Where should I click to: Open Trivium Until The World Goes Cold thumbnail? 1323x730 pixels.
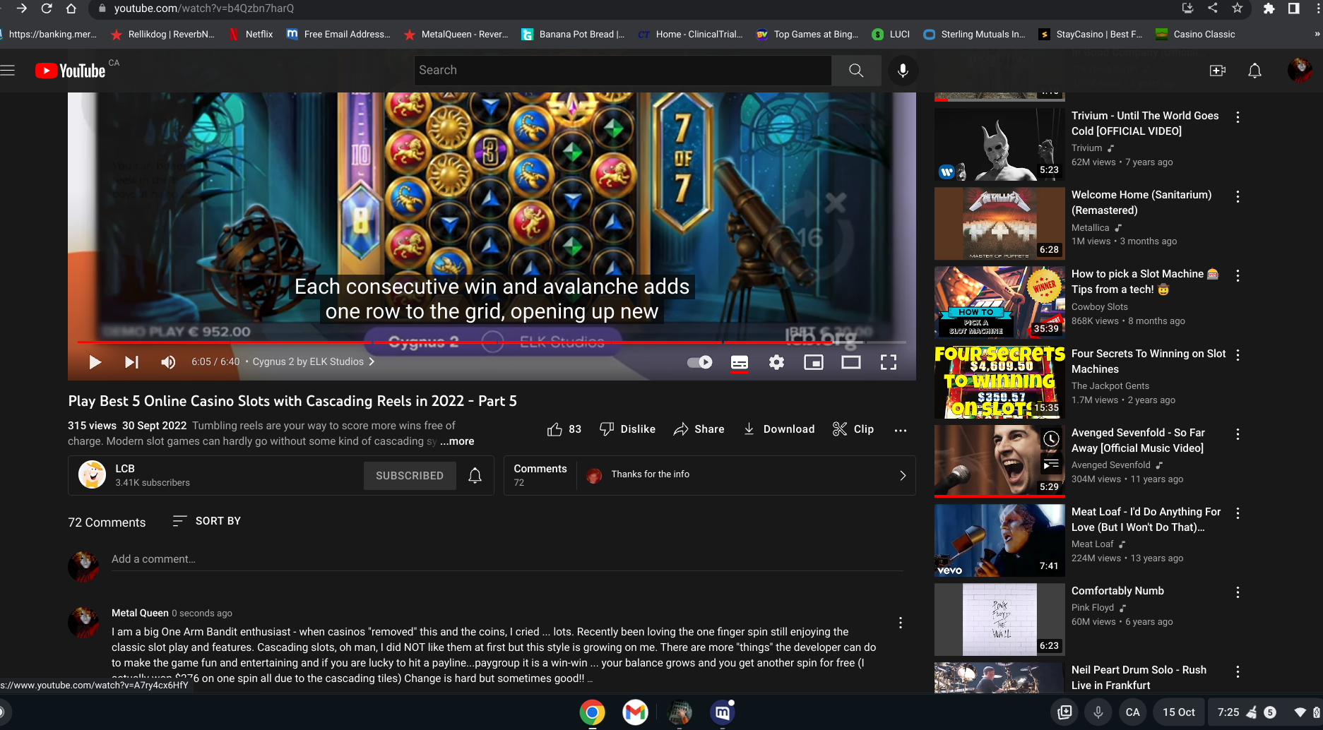click(x=999, y=144)
